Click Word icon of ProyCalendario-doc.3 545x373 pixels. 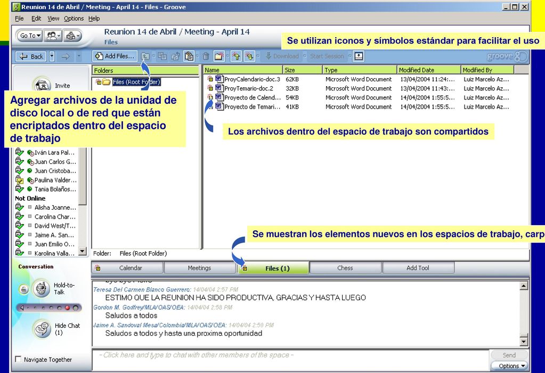coord(218,79)
